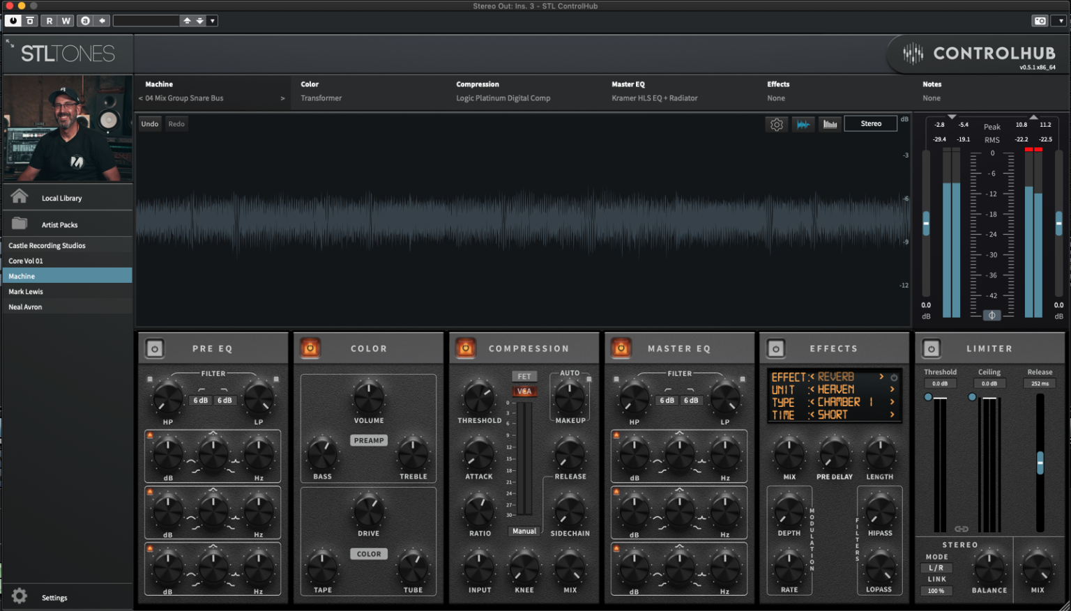The height and width of the screenshot is (611, 1071).
Task: Click the Undo button
Action: click(x=150, y=124)
